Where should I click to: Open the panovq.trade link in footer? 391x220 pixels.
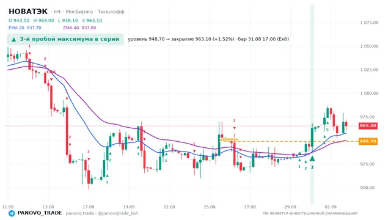click(x=80, y=213)
